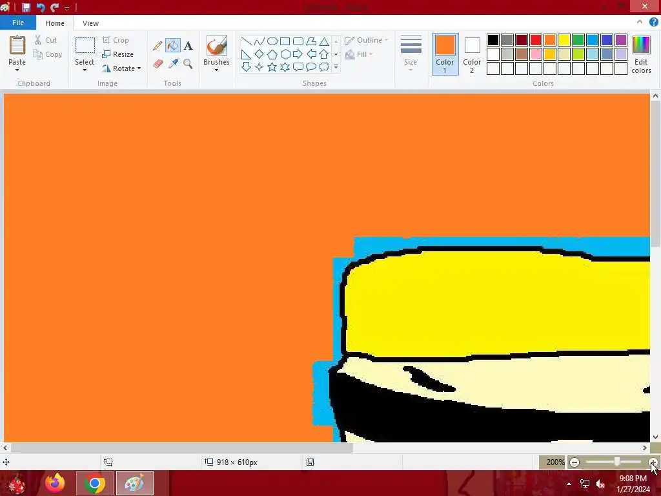Open the shape Fill dropdown
The height and width of the screenshot is (496, 661).
point(359,54)
